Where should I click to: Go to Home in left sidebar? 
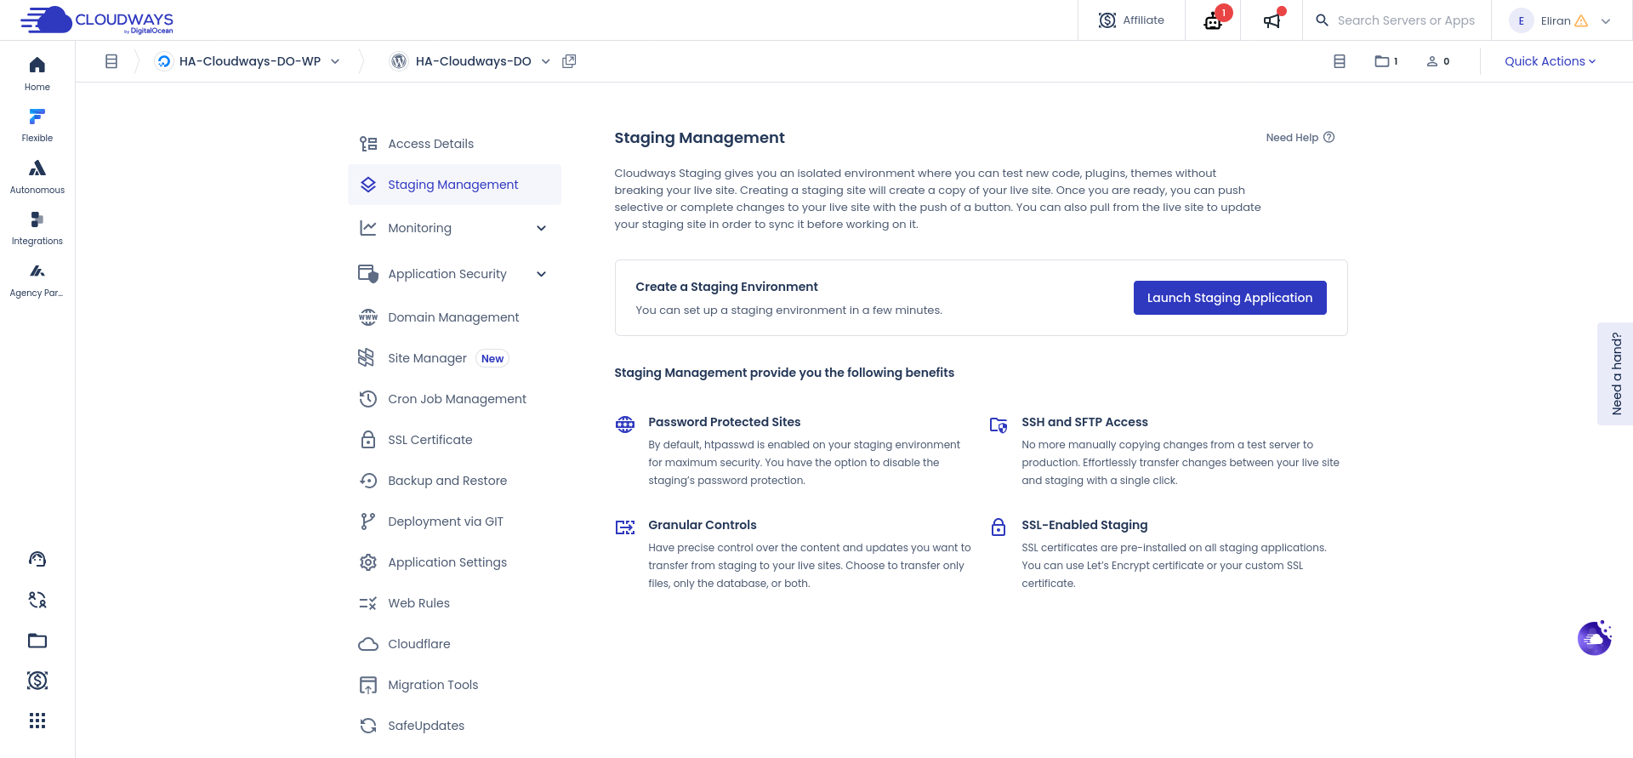click(x=37, y=74)
